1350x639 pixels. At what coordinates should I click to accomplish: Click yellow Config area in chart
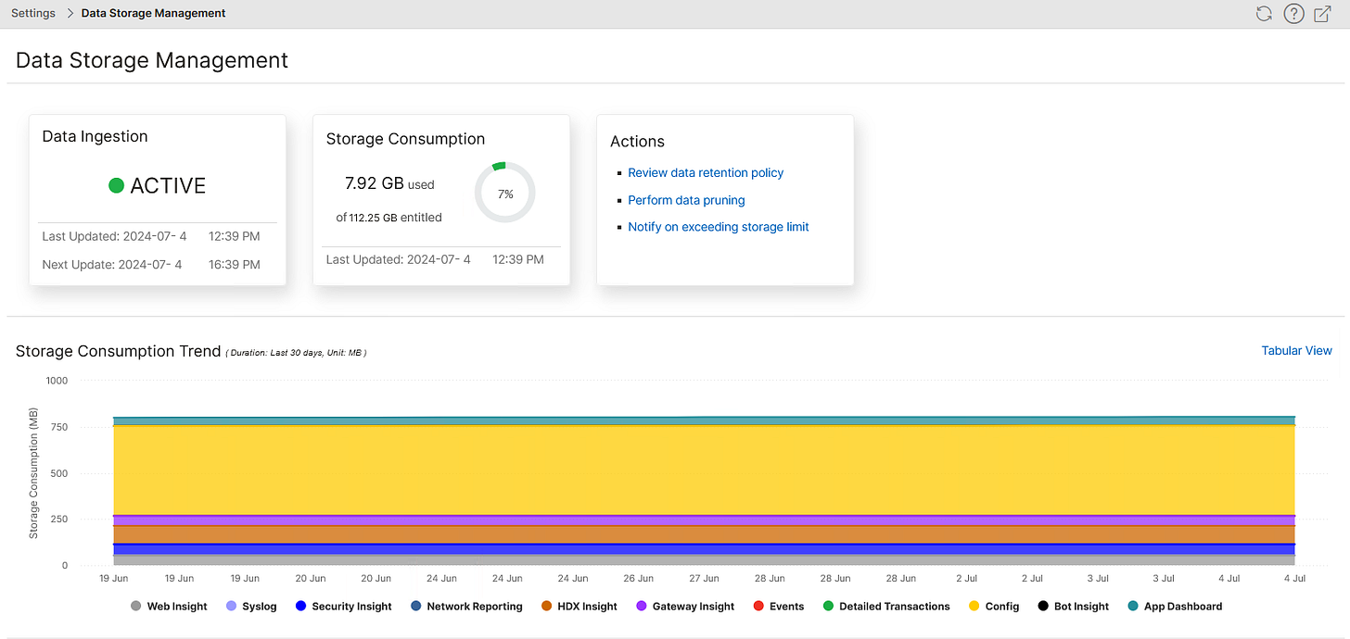coord(704,470)
